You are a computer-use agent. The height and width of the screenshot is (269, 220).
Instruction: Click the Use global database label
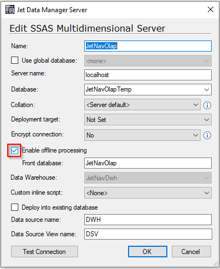pos(49,60)
